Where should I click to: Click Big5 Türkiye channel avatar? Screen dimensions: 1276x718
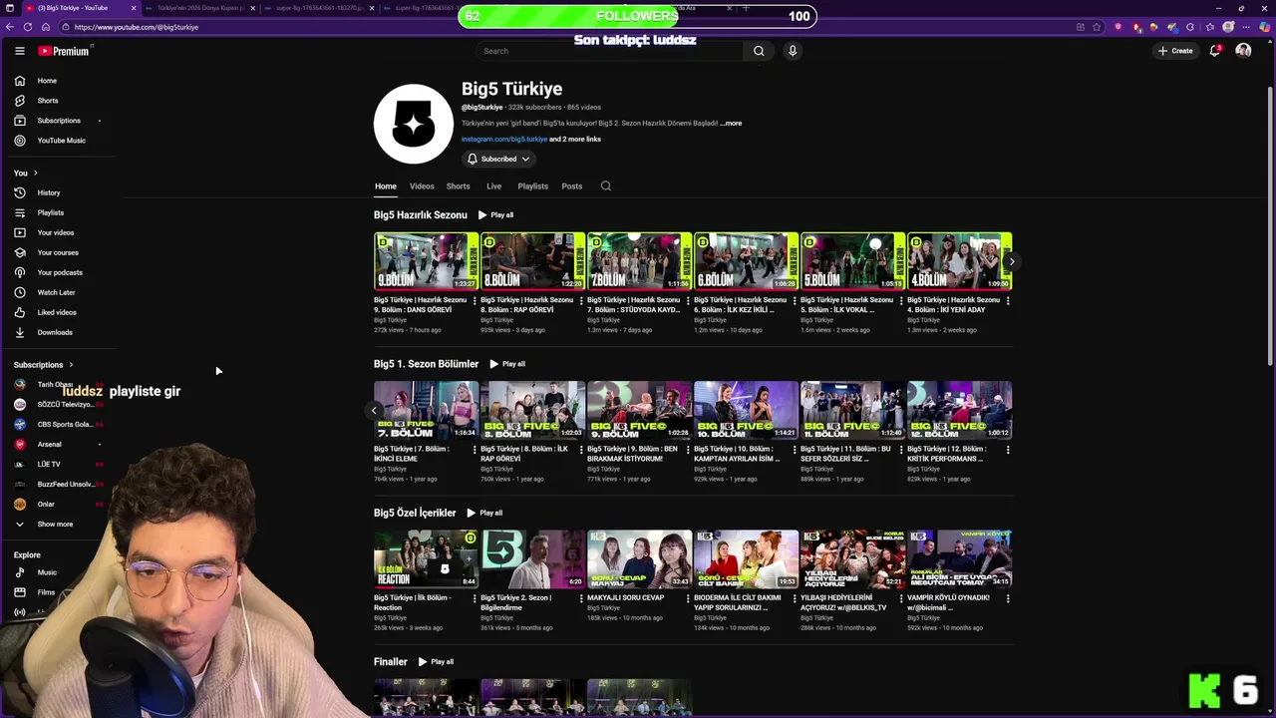(414, 124)
